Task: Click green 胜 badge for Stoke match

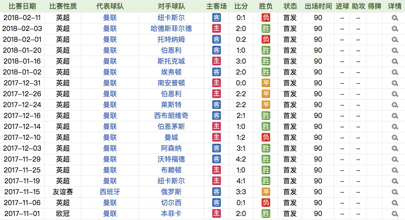Action: 265,61
